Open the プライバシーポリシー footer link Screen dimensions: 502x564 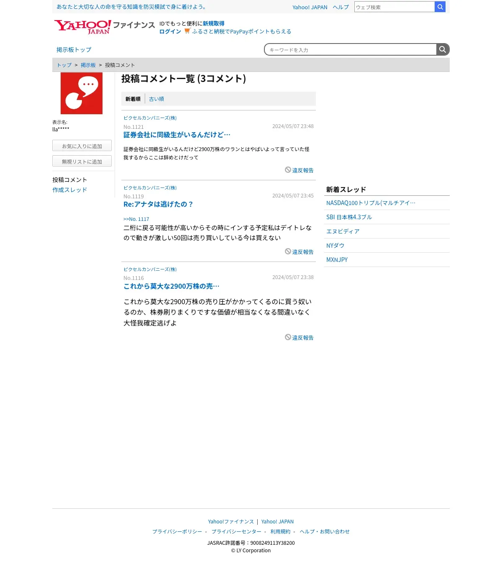coord(177,532)
